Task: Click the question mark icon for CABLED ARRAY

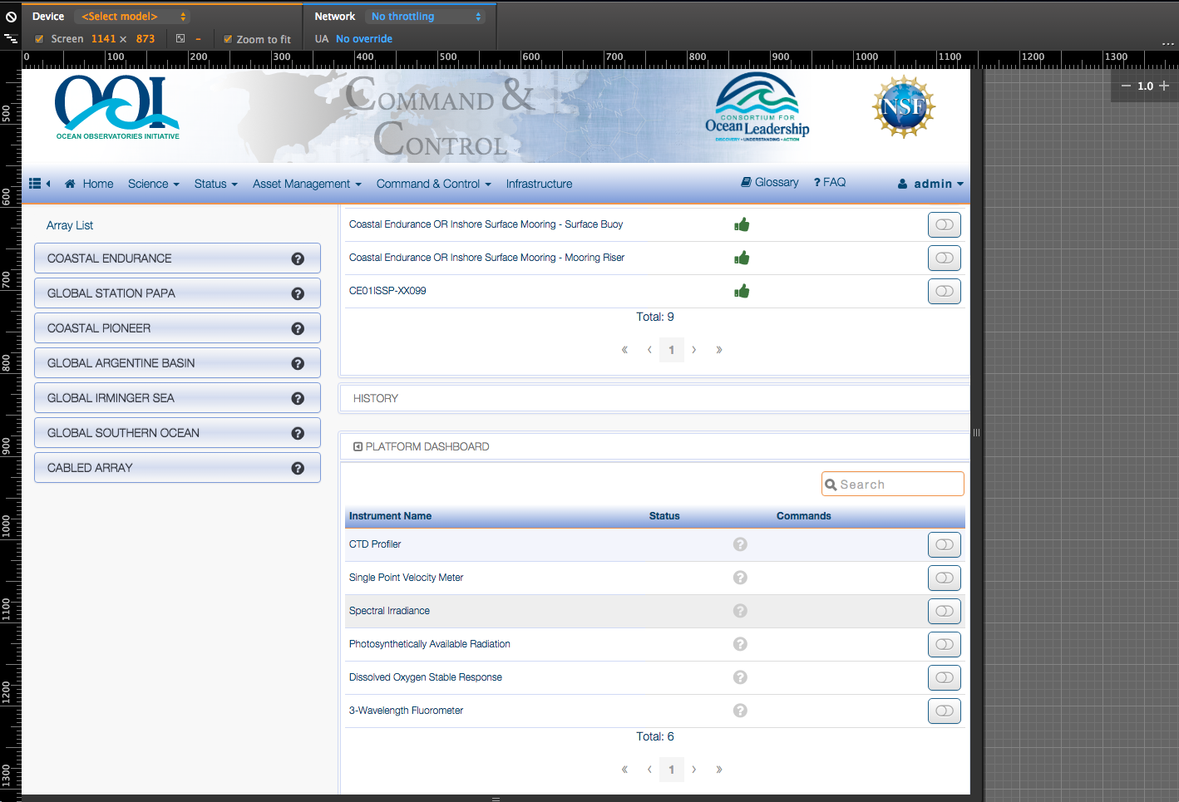Action: click(x=298, y=469)
